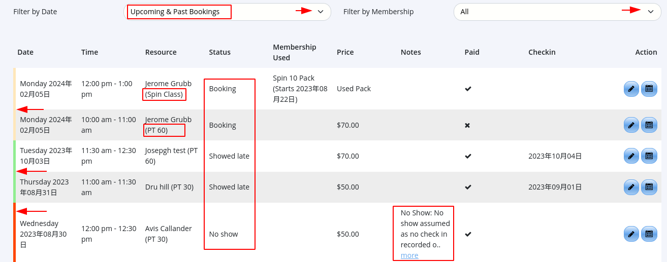Open the Filter by Date dropdown
Viewport: 667px width, 262px height.
tap(227, 12)
